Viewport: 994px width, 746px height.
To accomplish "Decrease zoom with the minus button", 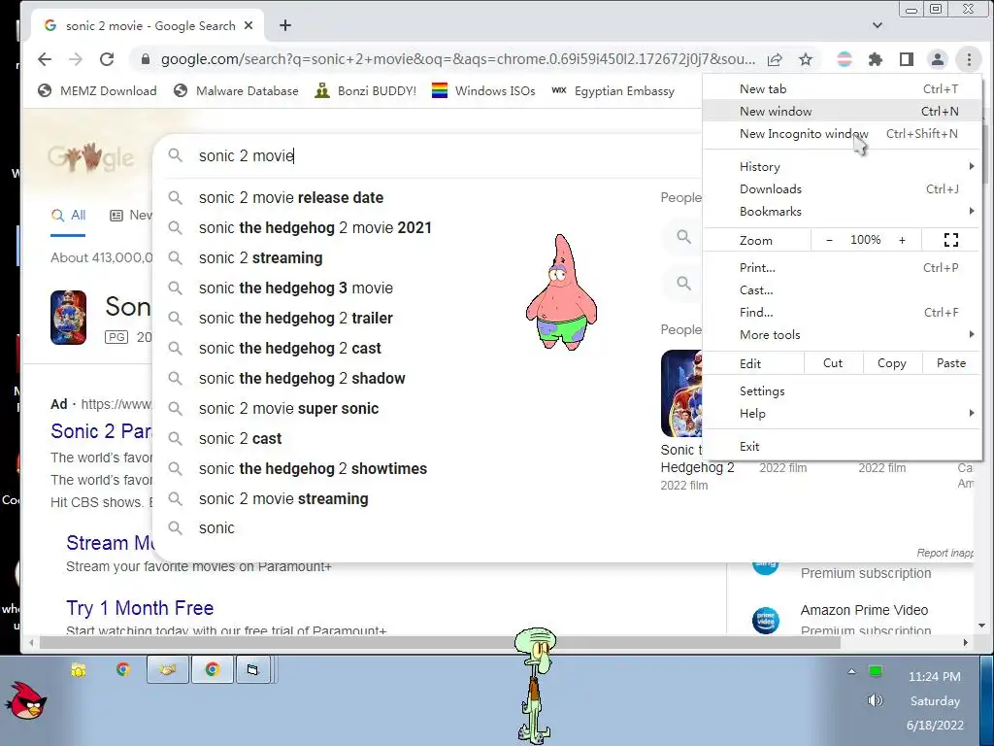I will tap(829, 240).
